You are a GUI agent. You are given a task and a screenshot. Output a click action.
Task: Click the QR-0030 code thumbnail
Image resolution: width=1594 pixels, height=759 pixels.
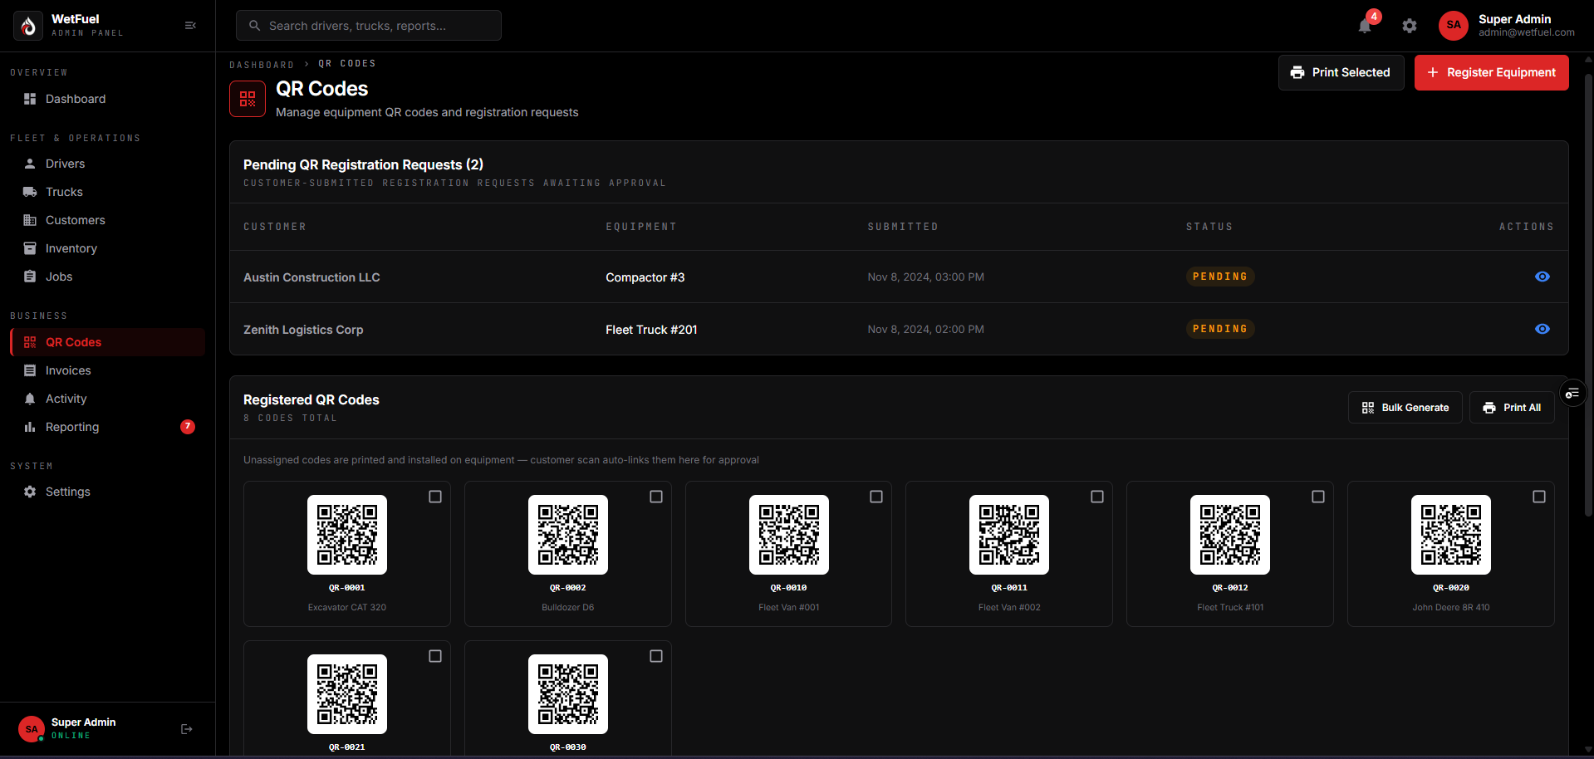coord(568,694)
